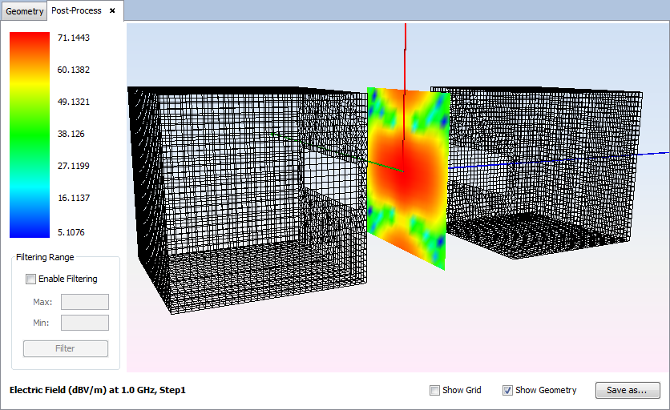Click the Save as... button
This screenshot has height=410, width=670.
[628, 390]
